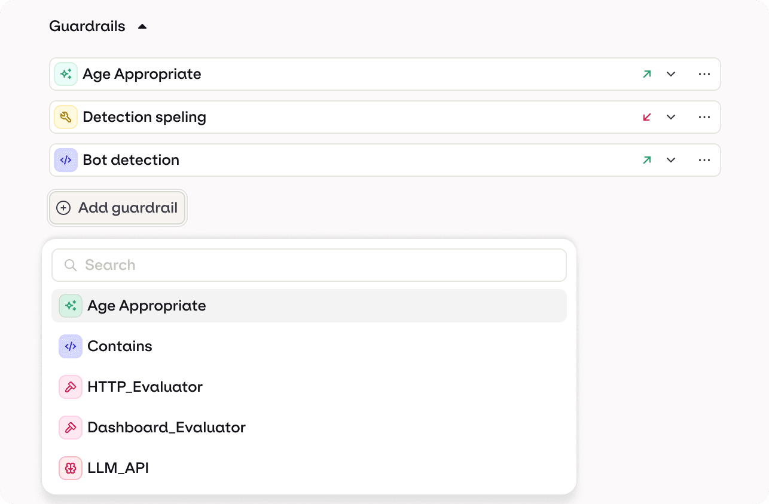This screenshot has height=504, width=769.
Task: Choose Dashboard_Evaluator in the dropdown list
Action: click(166, 428)
